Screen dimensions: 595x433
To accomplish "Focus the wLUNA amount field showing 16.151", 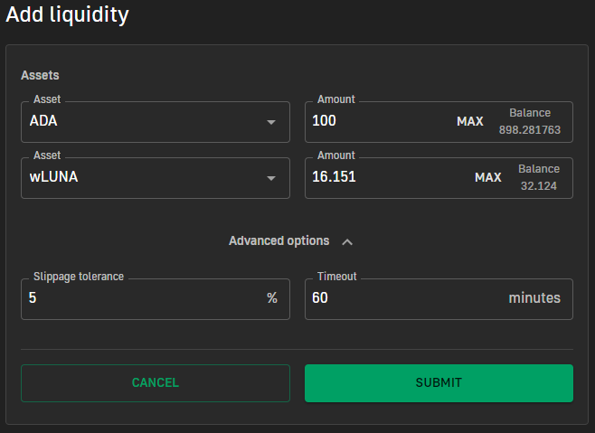I will (389, 177).
